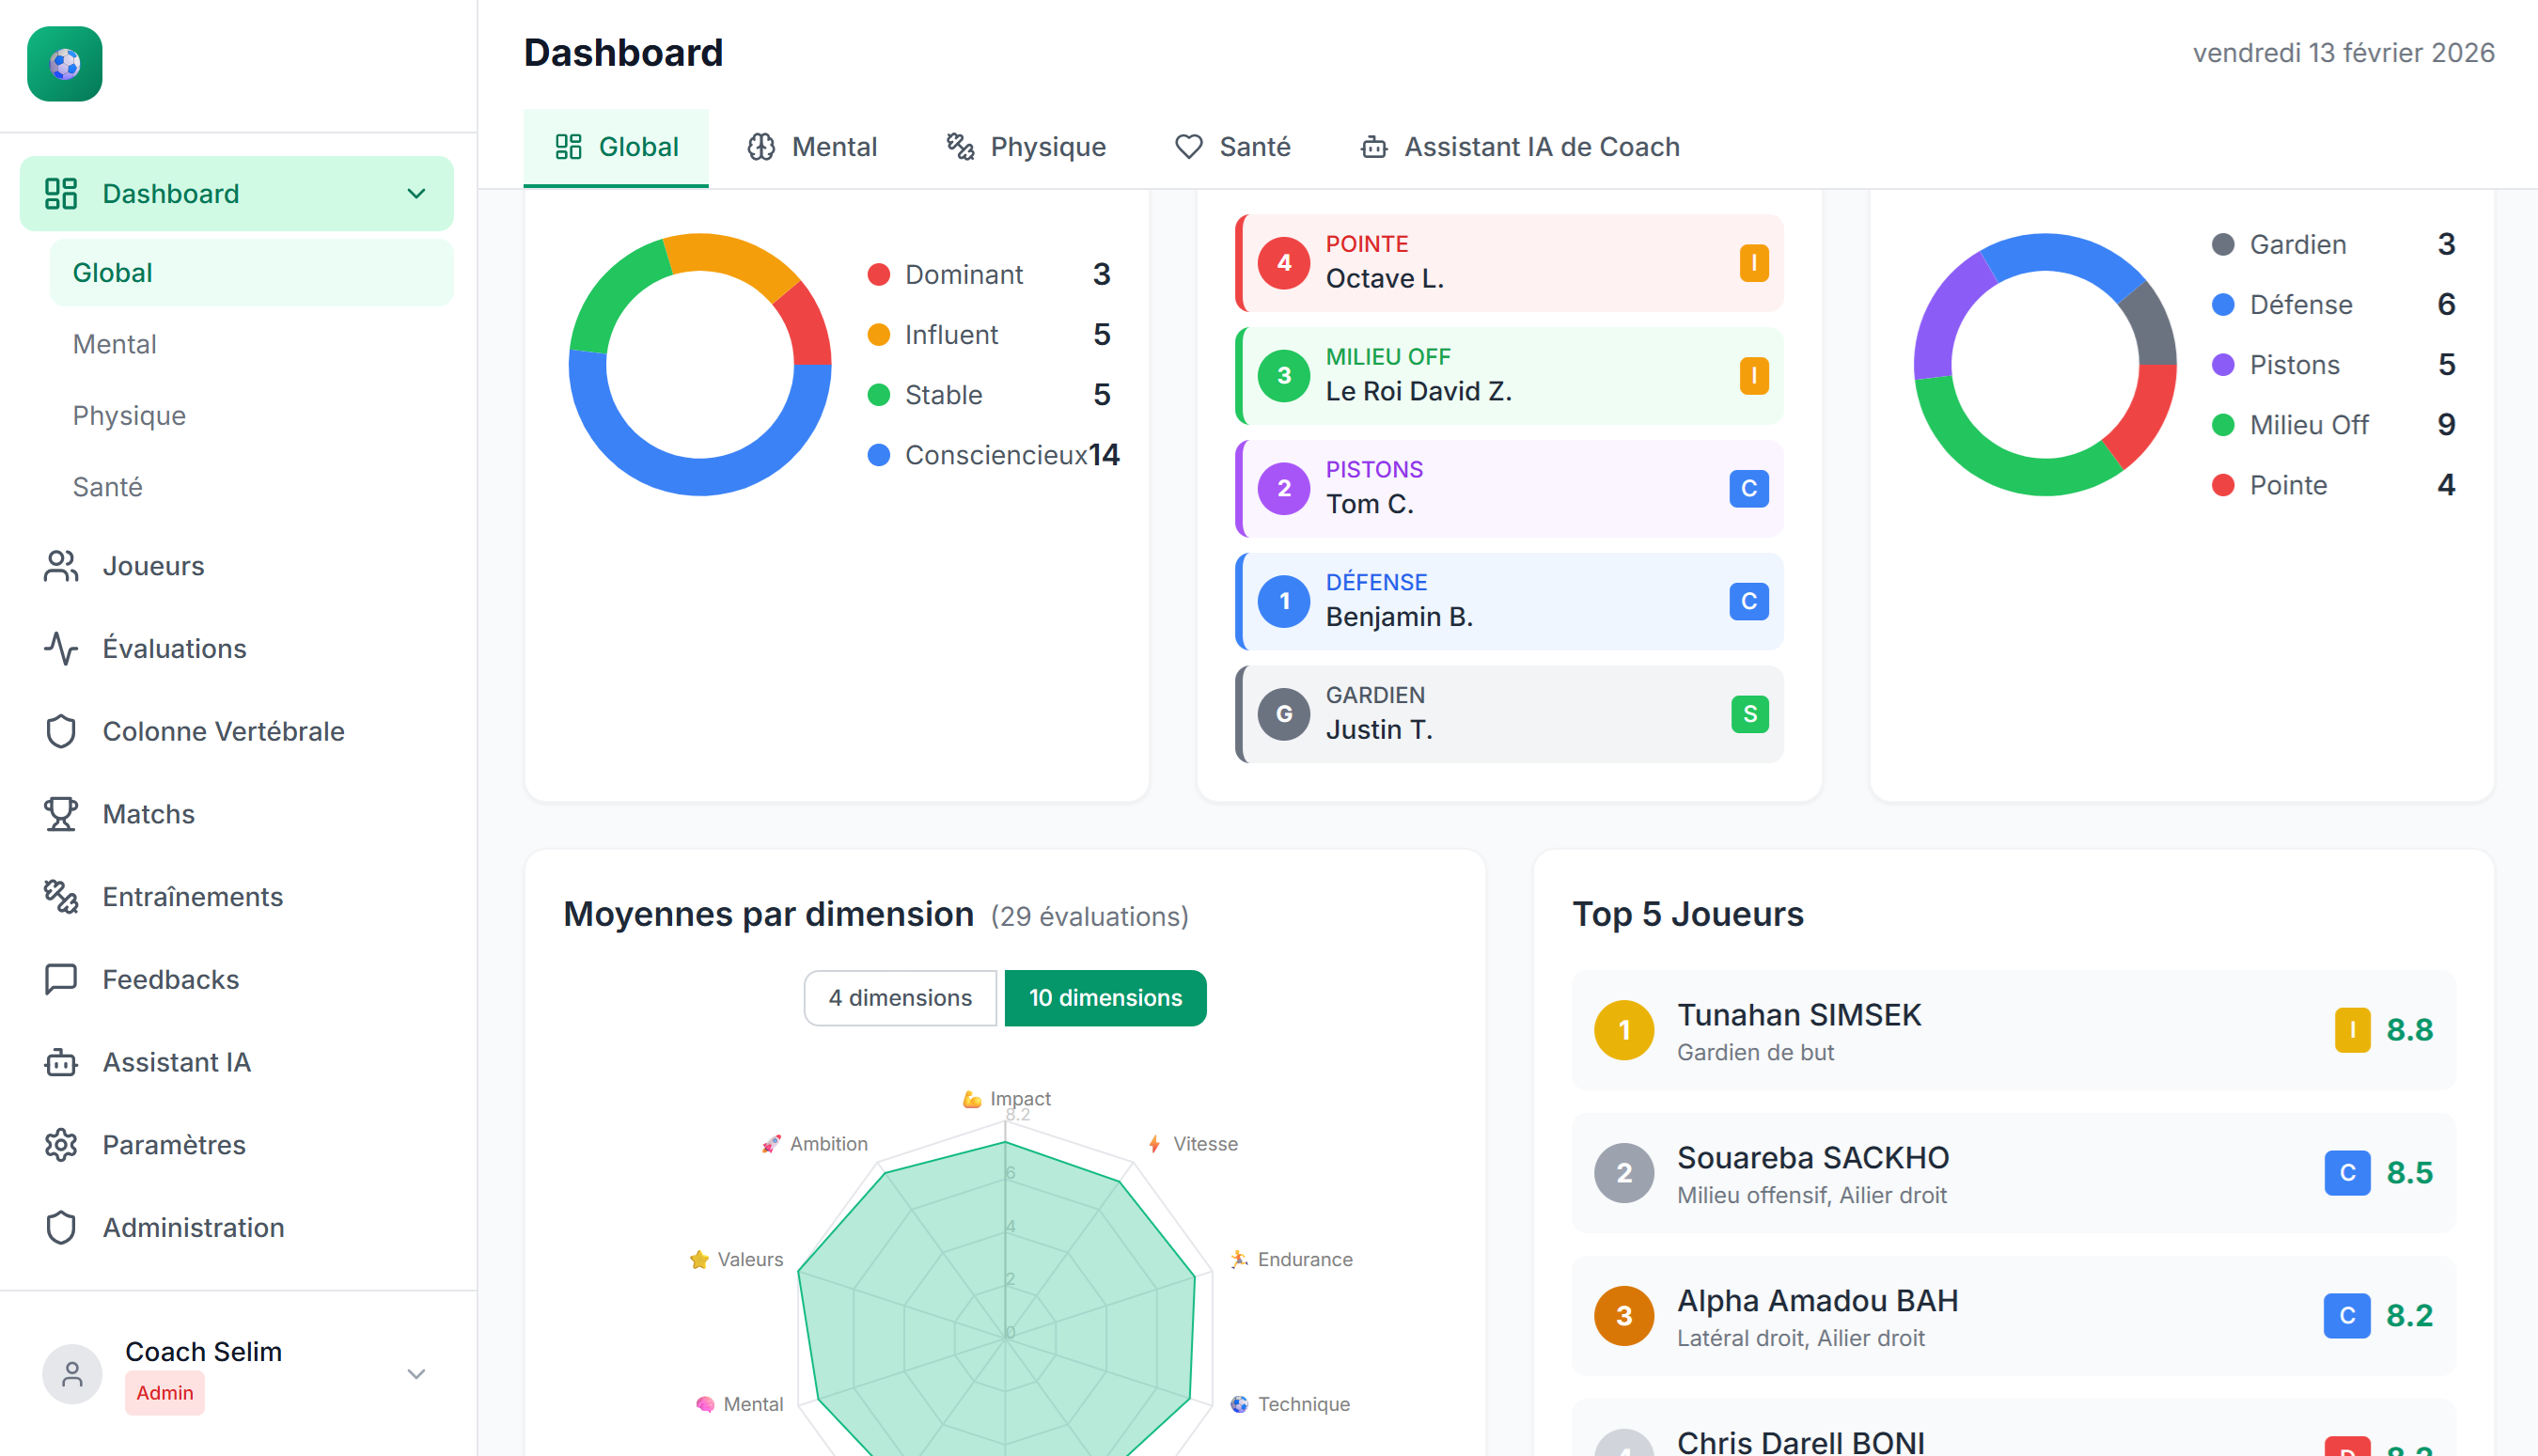Click the soccer ball app logo
This screenshot has width=2538, height=1456.
(65, 64)
